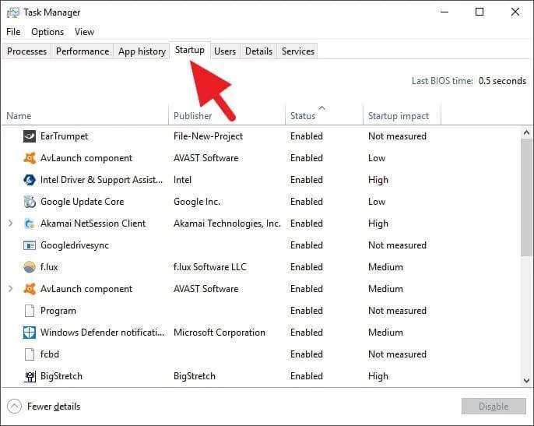This screenshot has width=534, height=426.
Task: Select the Google Update Core entry
Action: pos(82,202)
